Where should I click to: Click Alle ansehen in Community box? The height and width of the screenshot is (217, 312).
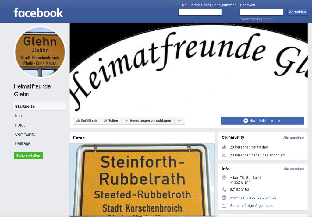[293, 138]
